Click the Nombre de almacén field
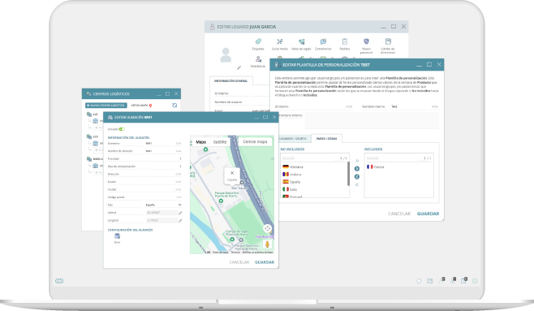 [163, 151]
